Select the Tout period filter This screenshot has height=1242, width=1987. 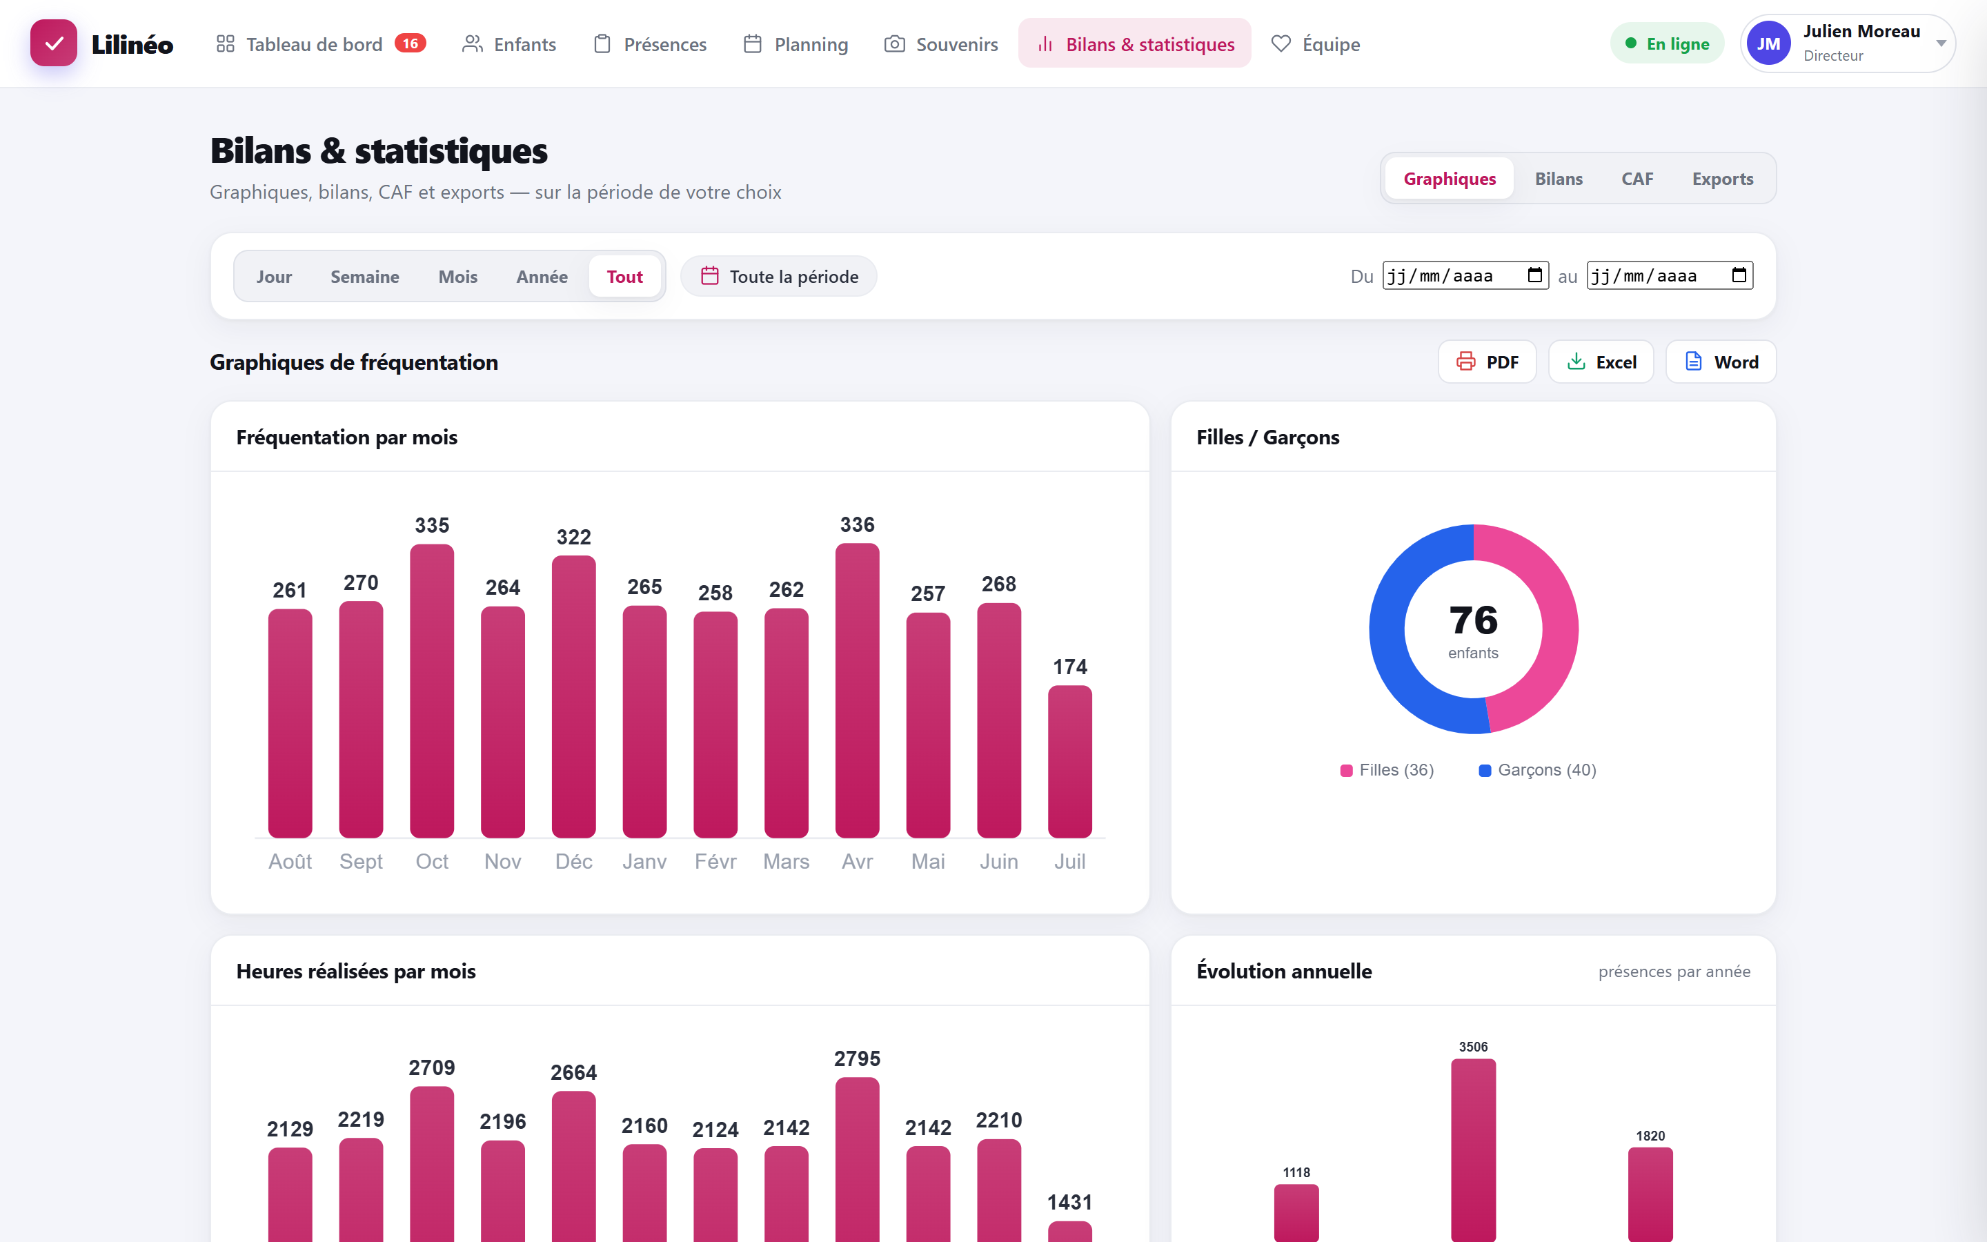624,276
